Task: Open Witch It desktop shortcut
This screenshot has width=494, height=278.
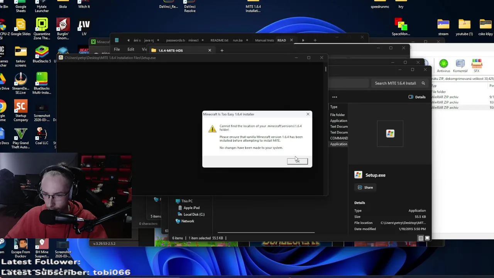Action: point(84,5)
